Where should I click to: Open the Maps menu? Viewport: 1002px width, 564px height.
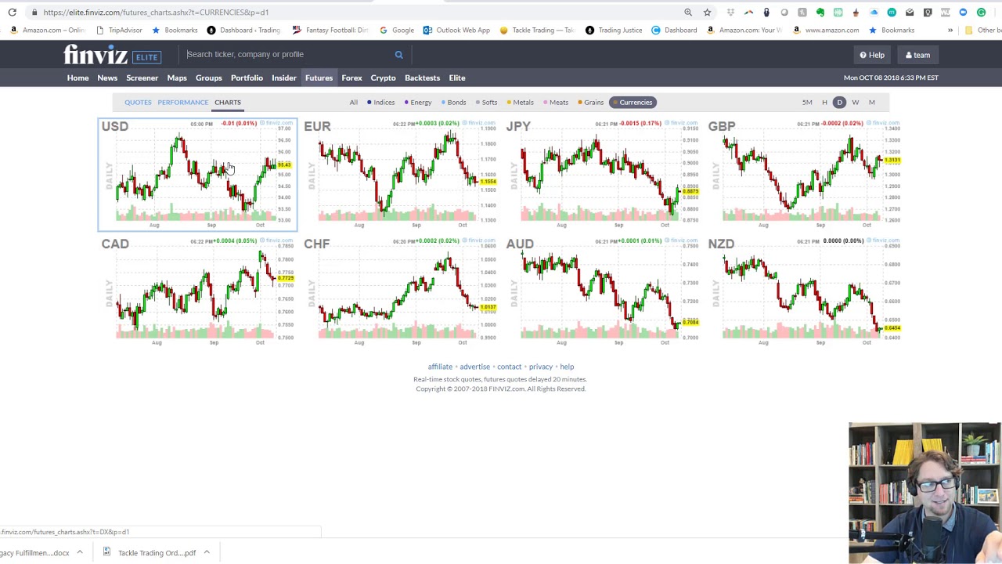pyautogui.click(x=177, y=78)
